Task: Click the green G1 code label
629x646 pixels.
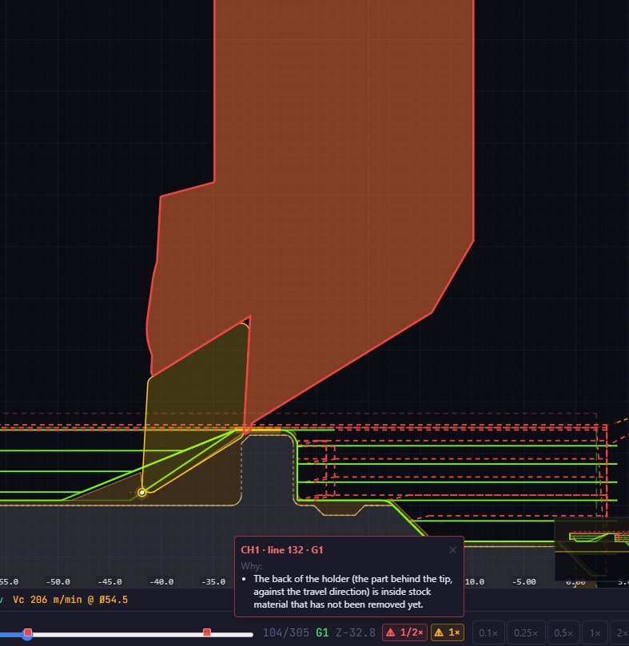Action: [x=322, y=632]
